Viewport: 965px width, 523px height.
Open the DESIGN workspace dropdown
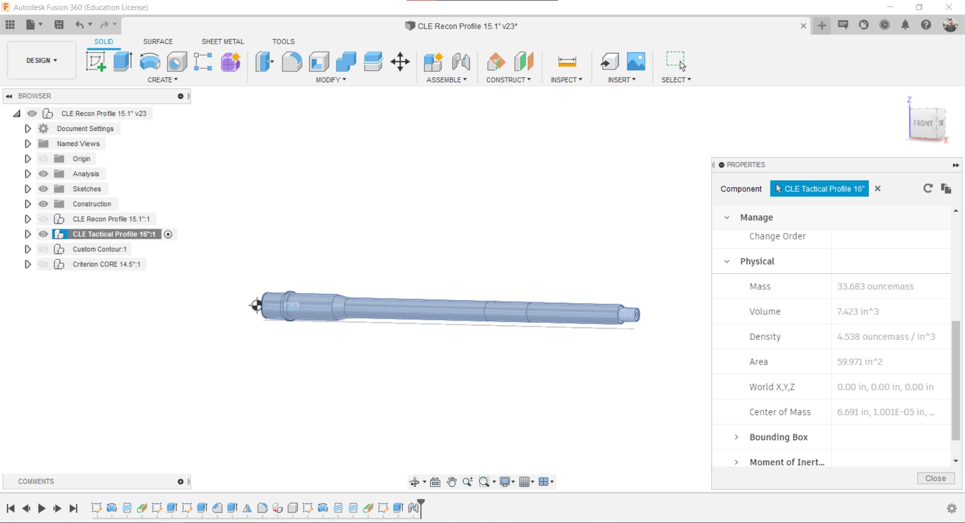point(42,60)
